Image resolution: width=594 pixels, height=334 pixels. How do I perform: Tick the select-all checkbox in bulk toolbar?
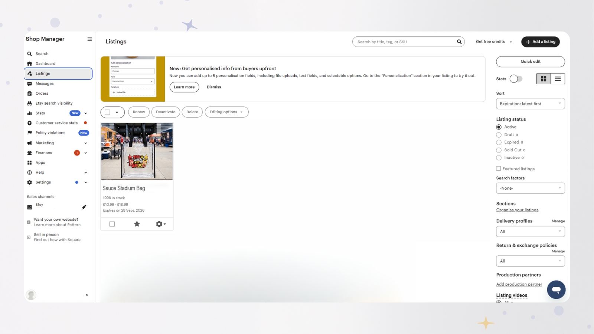108,112
